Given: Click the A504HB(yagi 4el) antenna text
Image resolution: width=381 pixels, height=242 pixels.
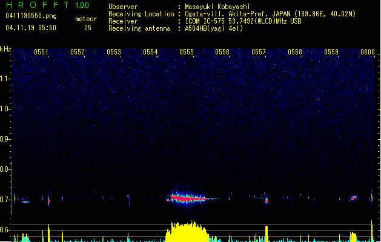Looking at the screenshot, I should [214, 28].
